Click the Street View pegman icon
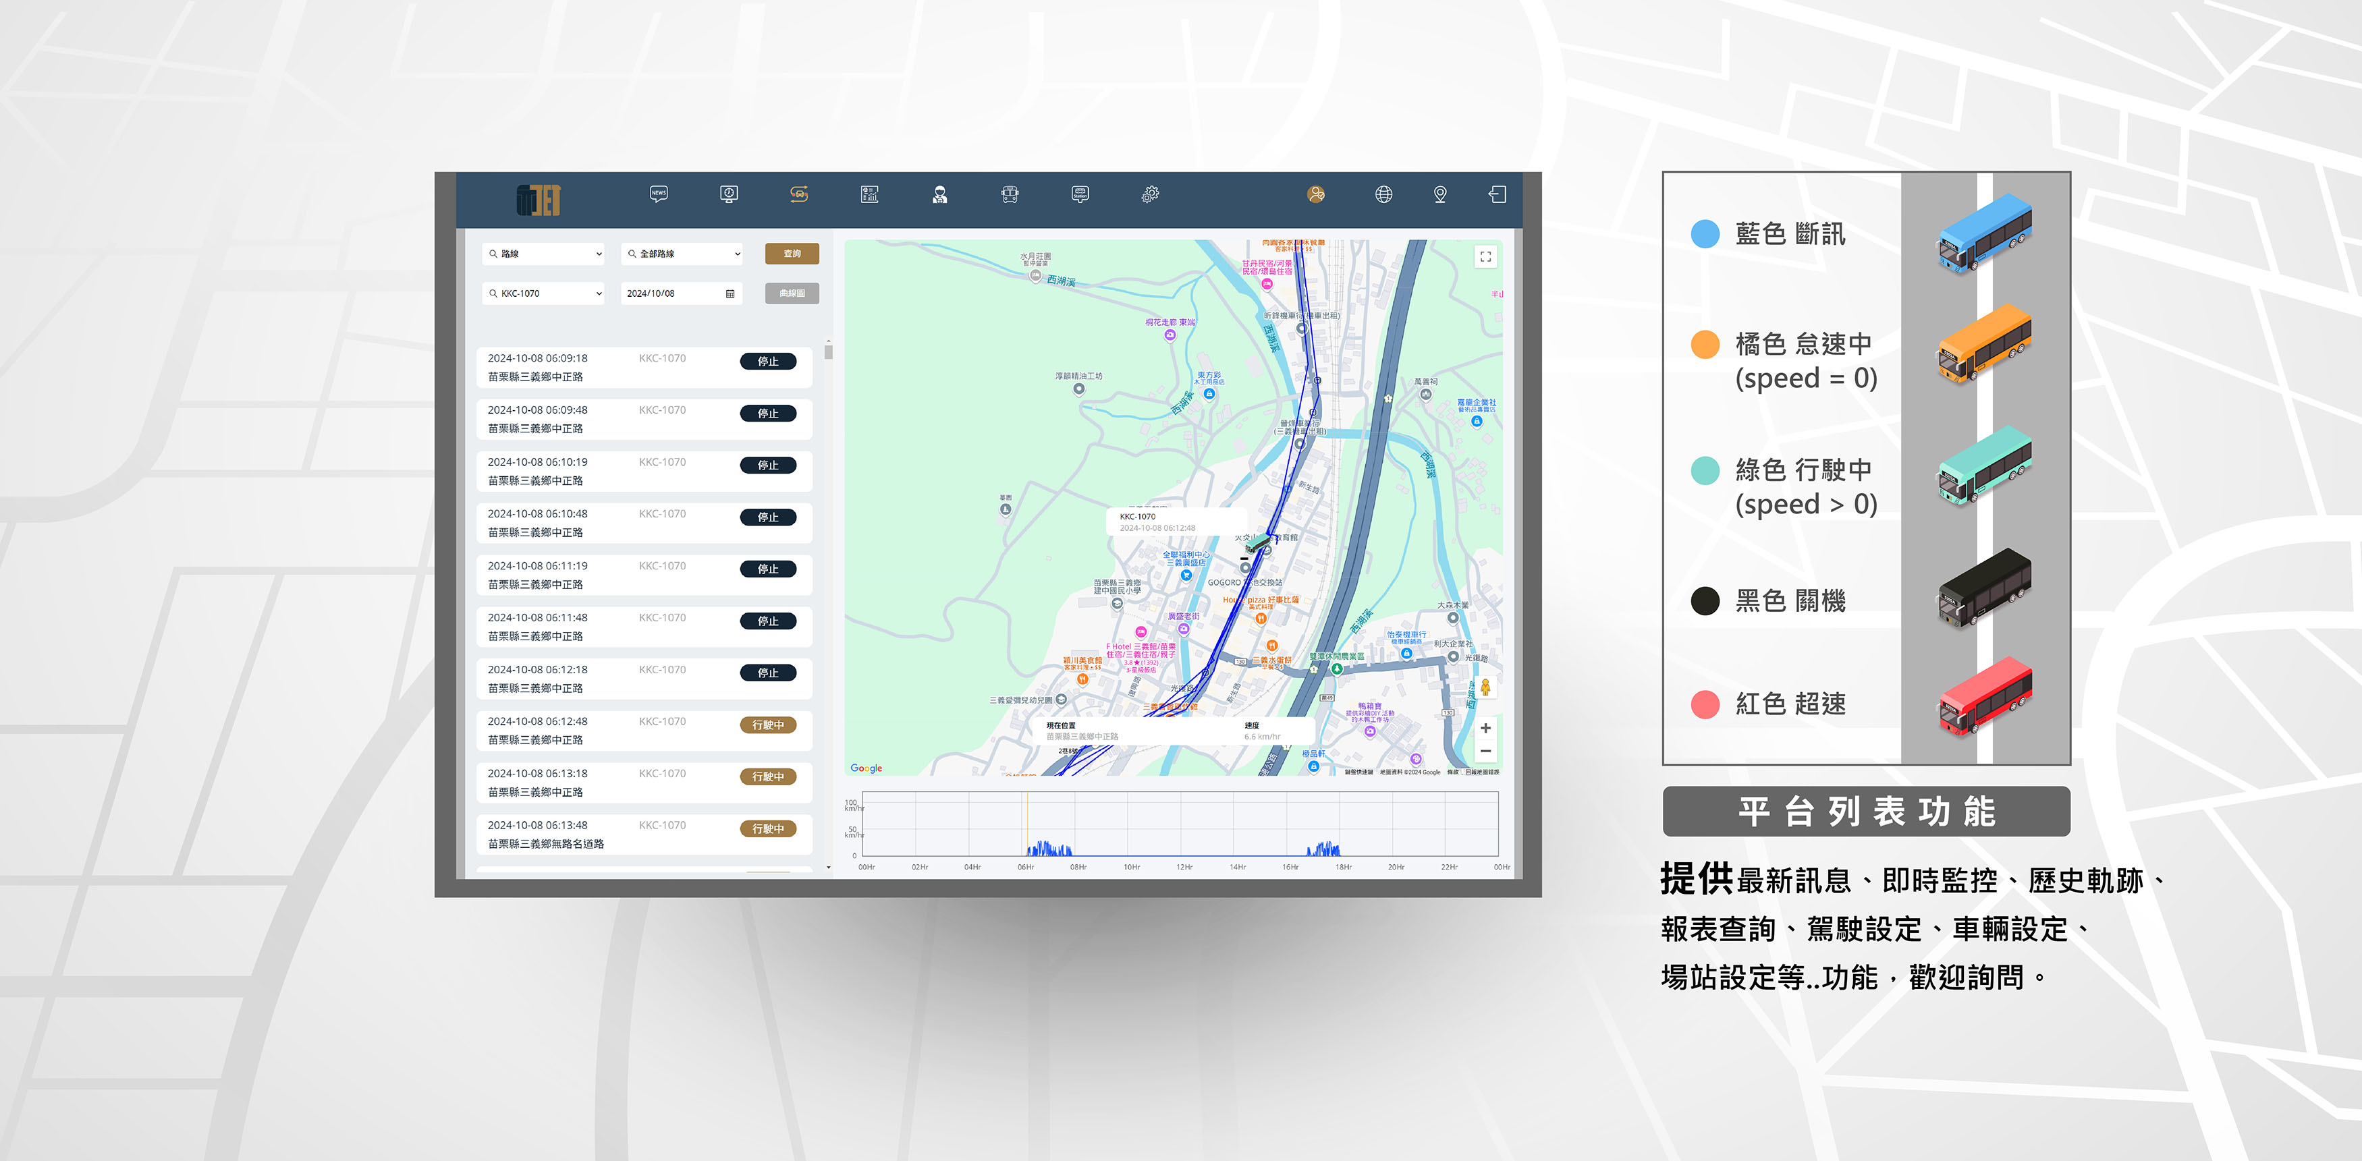 point(1485,687)
